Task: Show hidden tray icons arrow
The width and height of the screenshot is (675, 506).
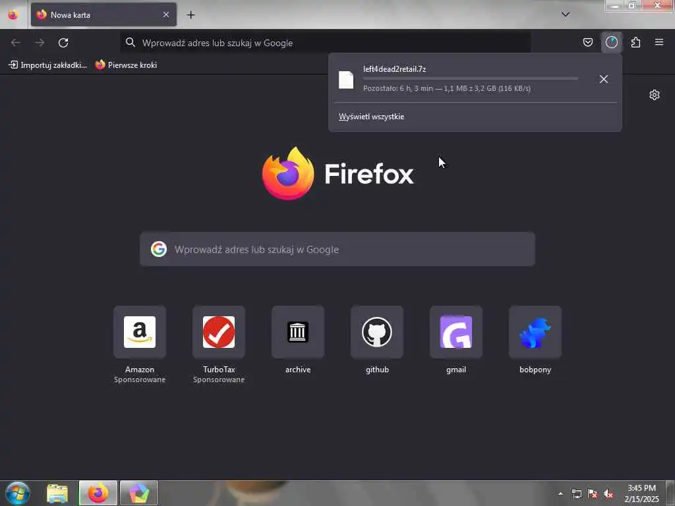Action: tap(560, 493)
